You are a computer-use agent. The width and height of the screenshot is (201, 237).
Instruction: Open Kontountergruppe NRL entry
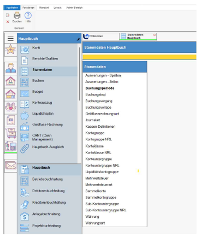pos(102,165)
